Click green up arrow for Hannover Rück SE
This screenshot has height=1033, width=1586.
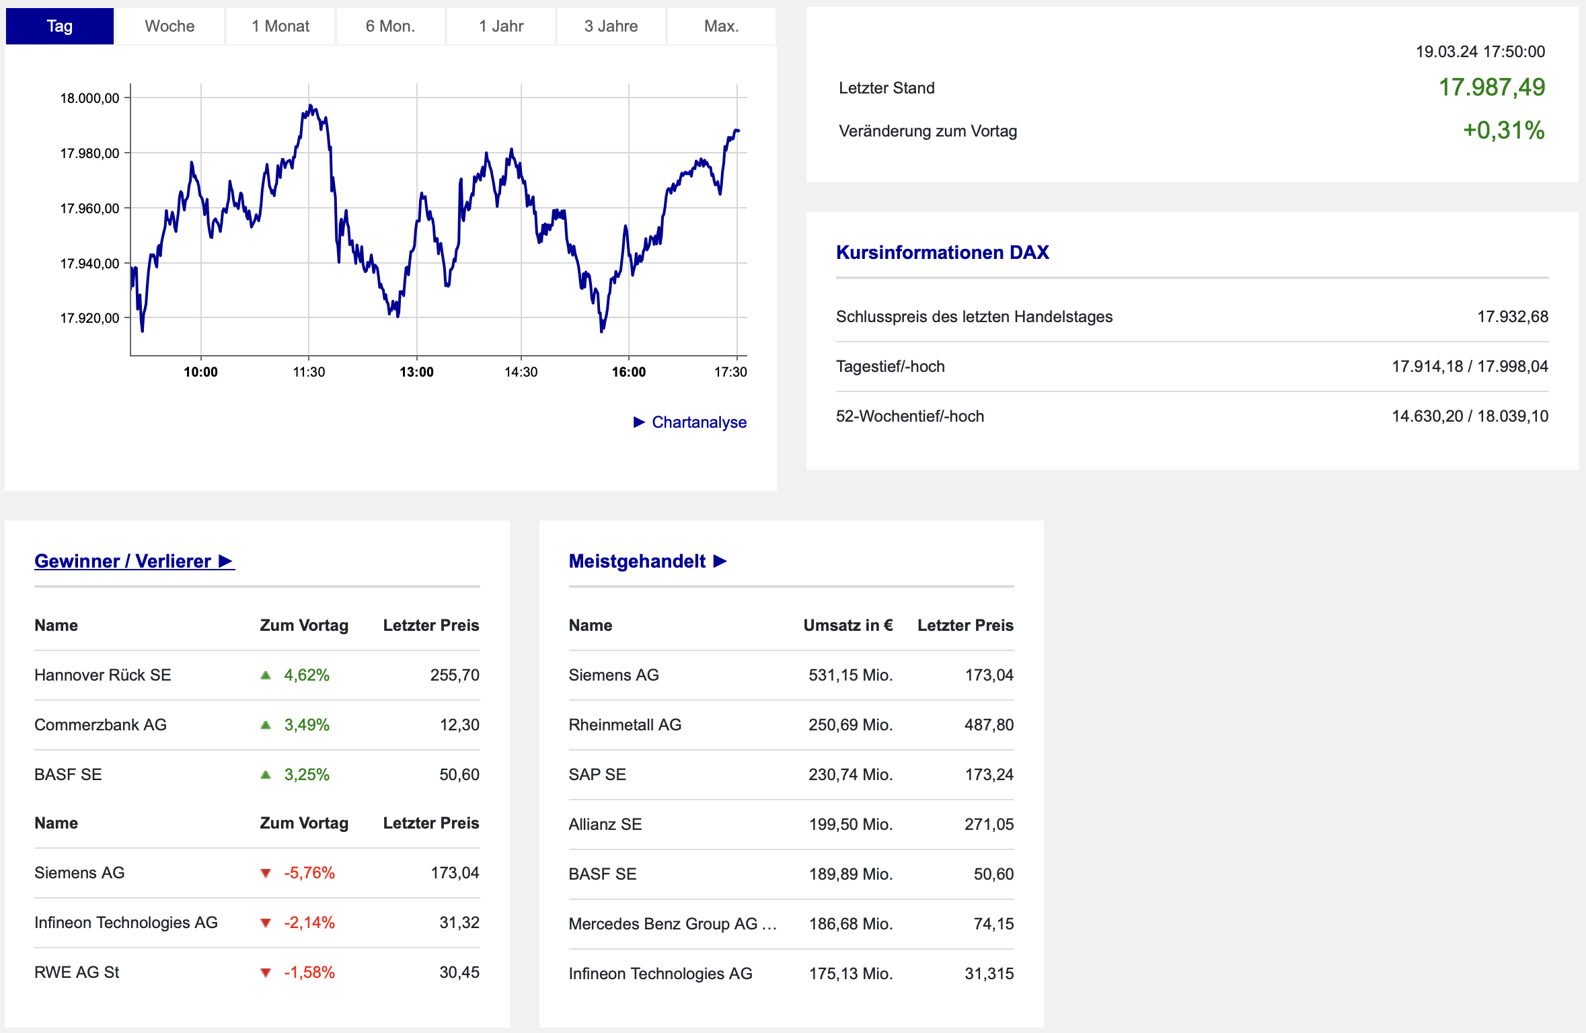click(x=266, y=675)
